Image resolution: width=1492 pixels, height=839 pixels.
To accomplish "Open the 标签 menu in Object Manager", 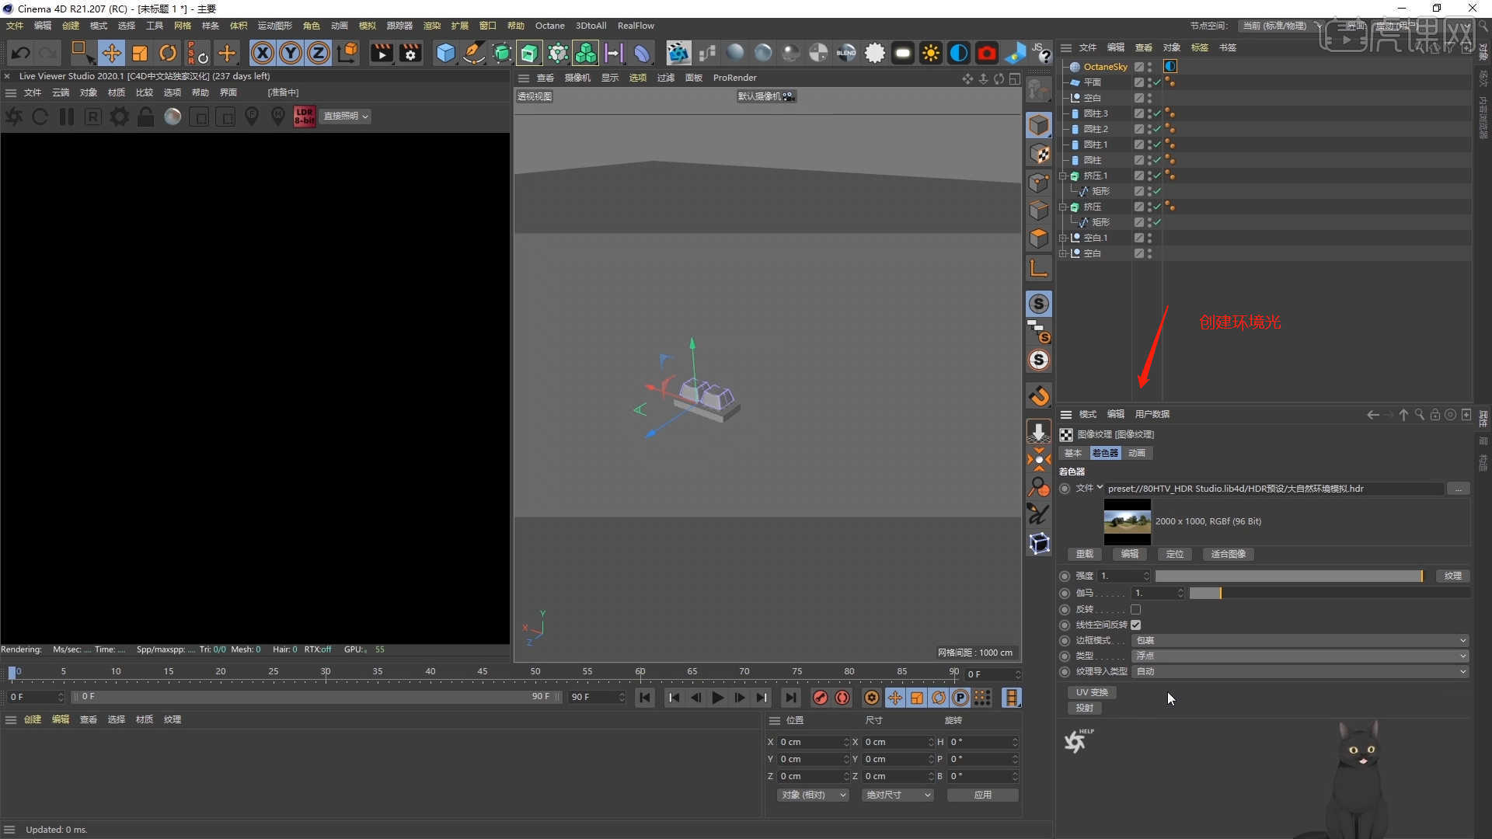I will pos(1200,47).
